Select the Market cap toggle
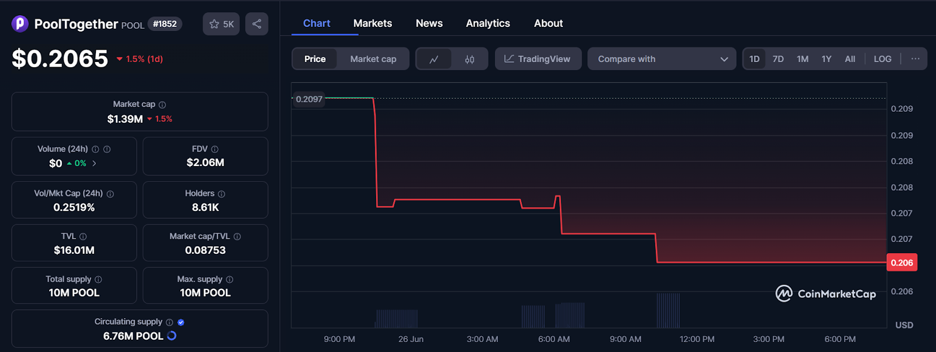 [373, 59]
